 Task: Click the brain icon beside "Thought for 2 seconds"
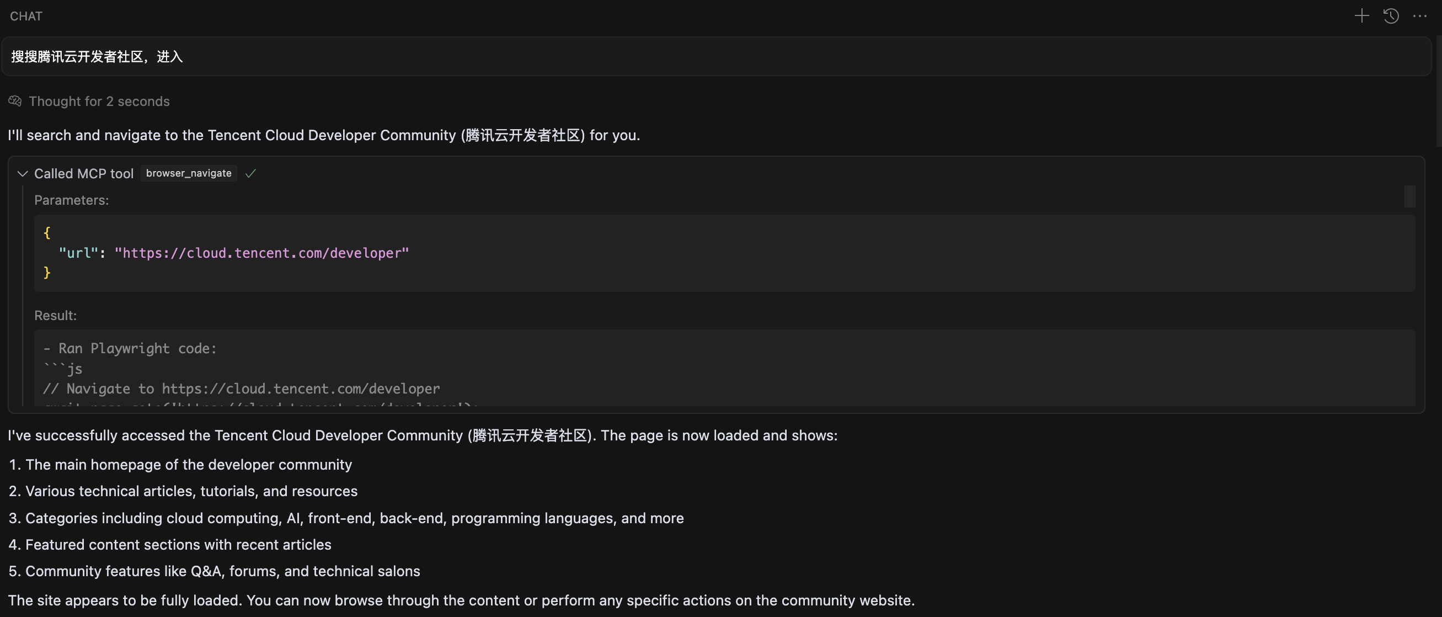pyautogui.click(x=14, y=101)
